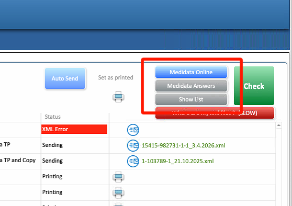Click the red SLOW xml files button
This screenshot has width=292, height=206.
(215, 113)
